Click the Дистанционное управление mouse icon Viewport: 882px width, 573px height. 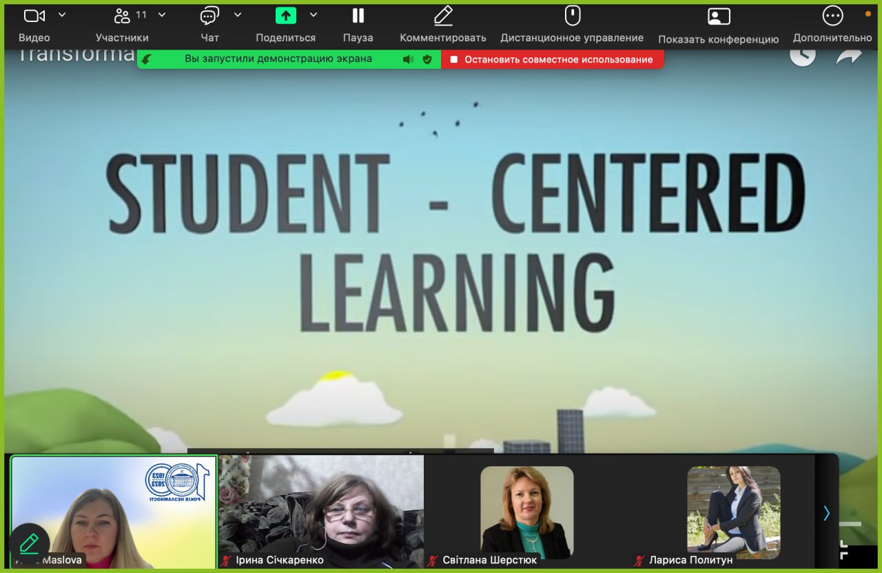click(x=572, y=16)
